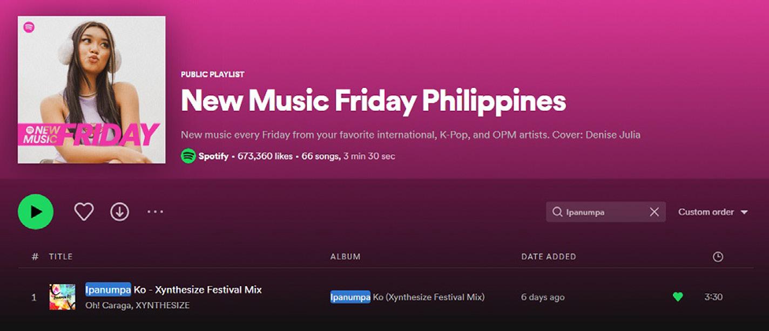Open Ipanumpa Ko Xynthesize Festival Mix album link
769x331 pixels.
tap(407, 297)
